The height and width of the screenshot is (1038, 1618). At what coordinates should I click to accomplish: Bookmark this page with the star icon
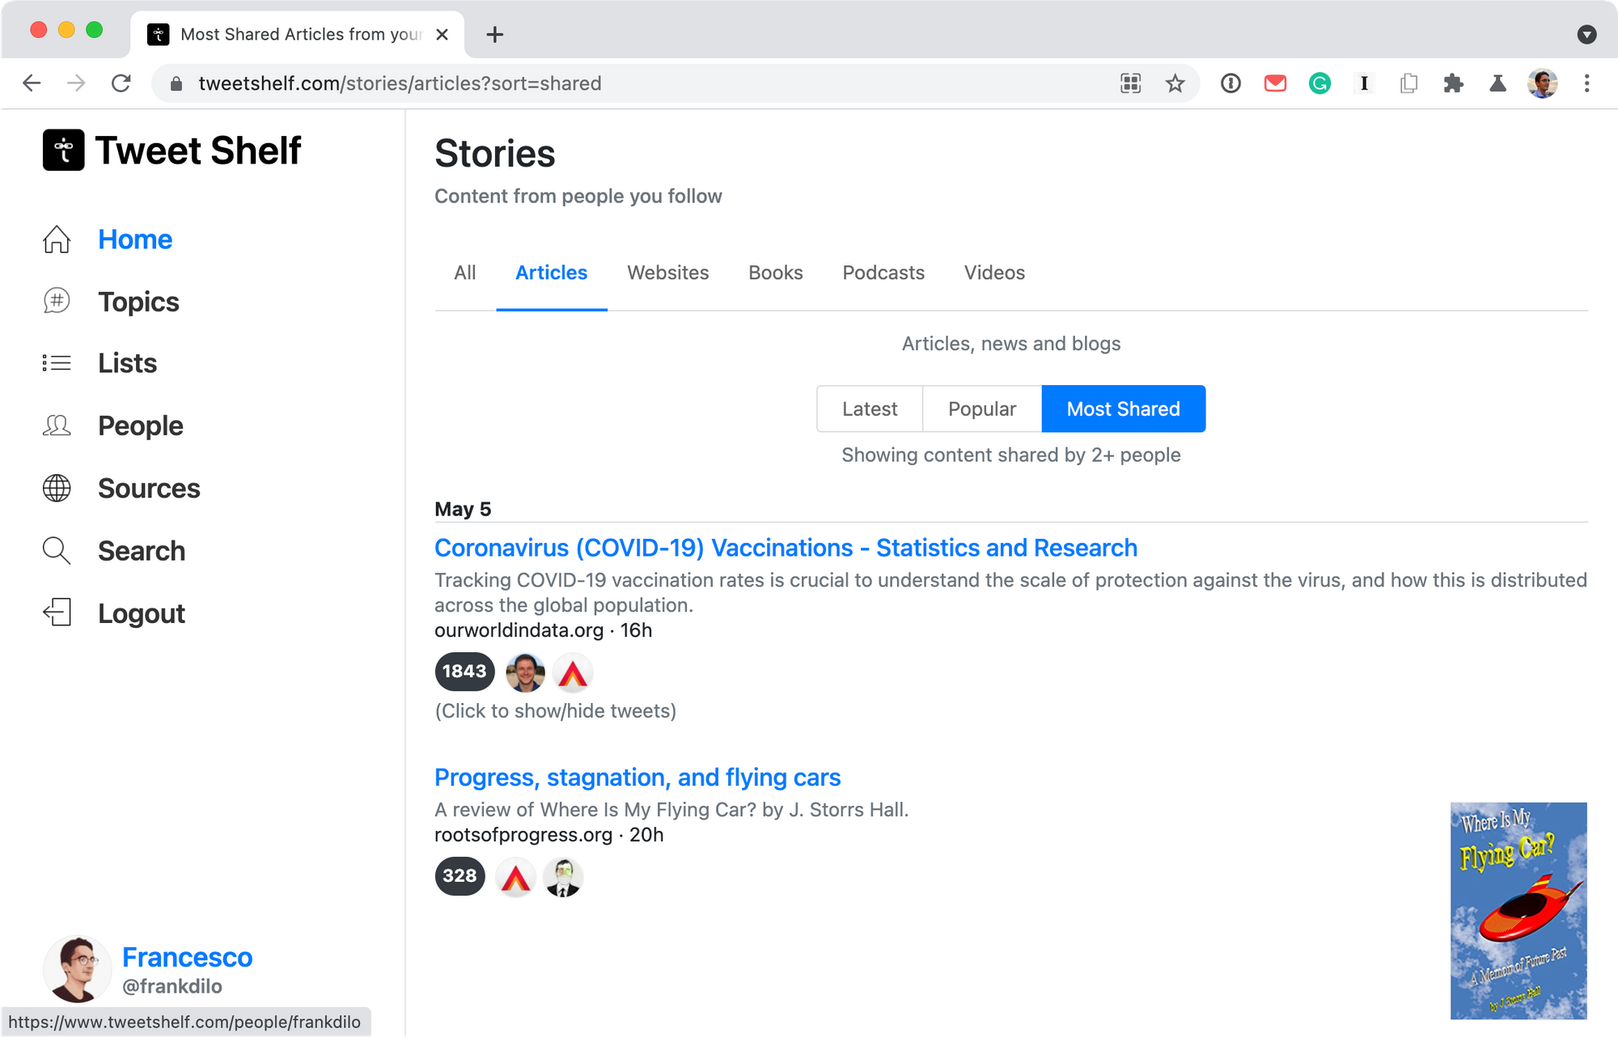(x=1175, y=83)
